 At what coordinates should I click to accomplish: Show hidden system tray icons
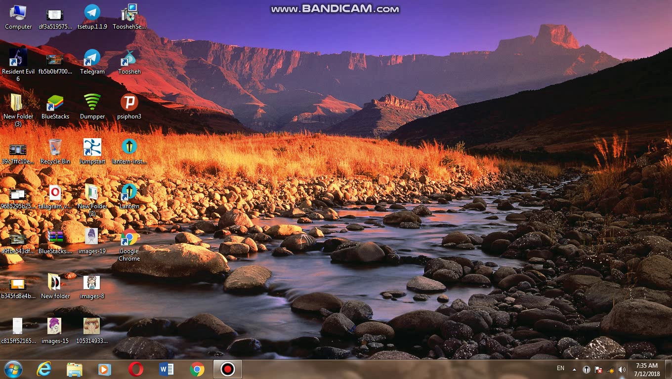tap(574, 370)
